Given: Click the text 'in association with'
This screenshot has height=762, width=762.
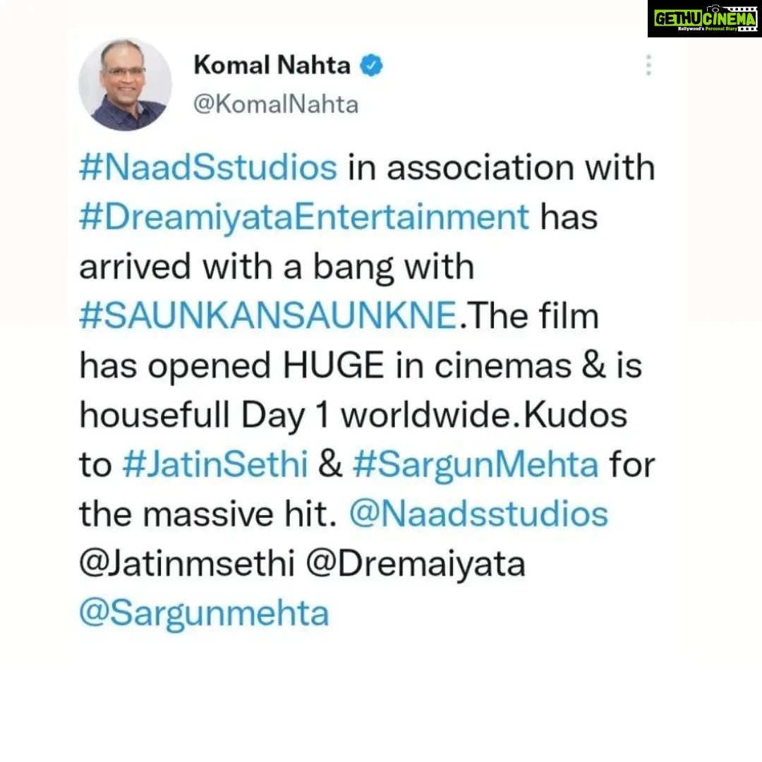Looking at the screenshot, I should (502, 168).
